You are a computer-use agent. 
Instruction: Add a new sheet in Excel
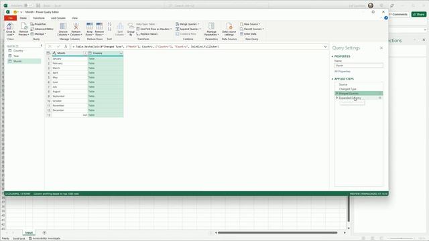(x=44, y=232)
